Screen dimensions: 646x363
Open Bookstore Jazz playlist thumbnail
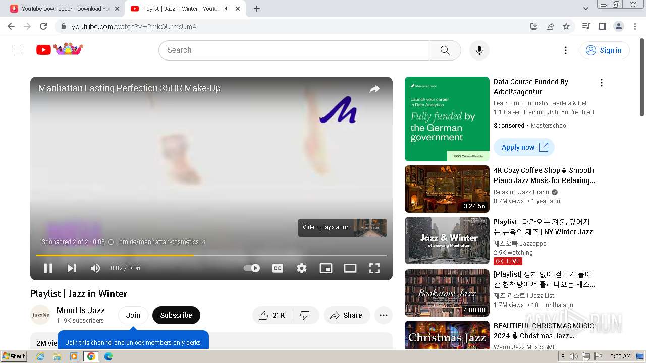tap(447, 293)
